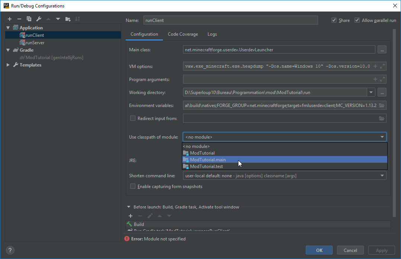401x259 pixels.
Task: Click the Add New Configuration plus icon
Action: coord(10,19)
